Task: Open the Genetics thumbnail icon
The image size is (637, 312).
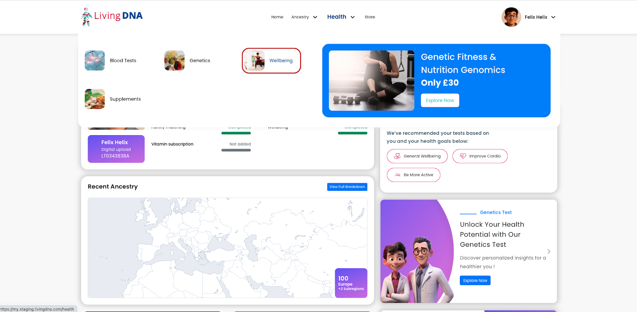Action: pyautogui.click(x=174, y=60)
